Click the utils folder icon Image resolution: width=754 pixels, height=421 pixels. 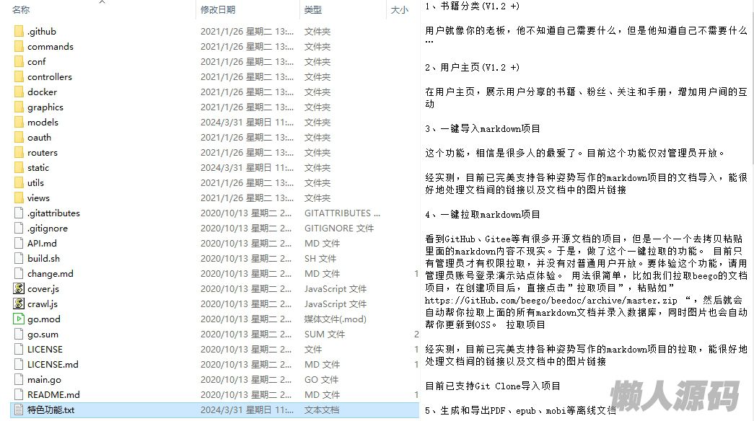point(19,182)
